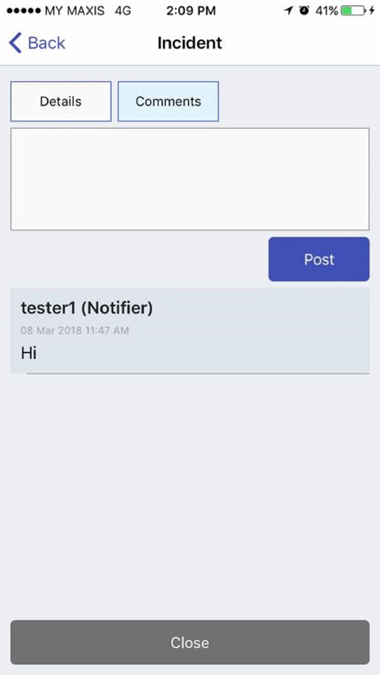Tap the 08 Mar 2018 comment timestamp

coord(75,330)
